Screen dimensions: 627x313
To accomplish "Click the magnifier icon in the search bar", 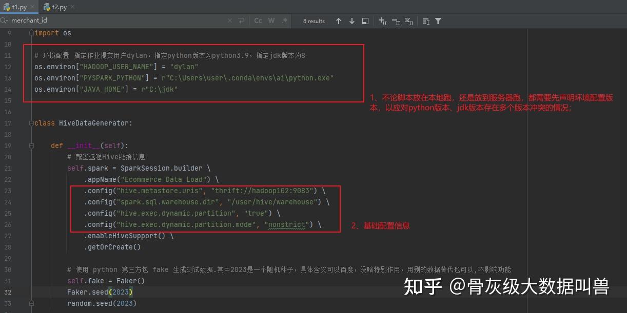I will (x=4, y=20).
